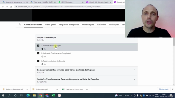View site info via padlock icon

pos(16,7)
